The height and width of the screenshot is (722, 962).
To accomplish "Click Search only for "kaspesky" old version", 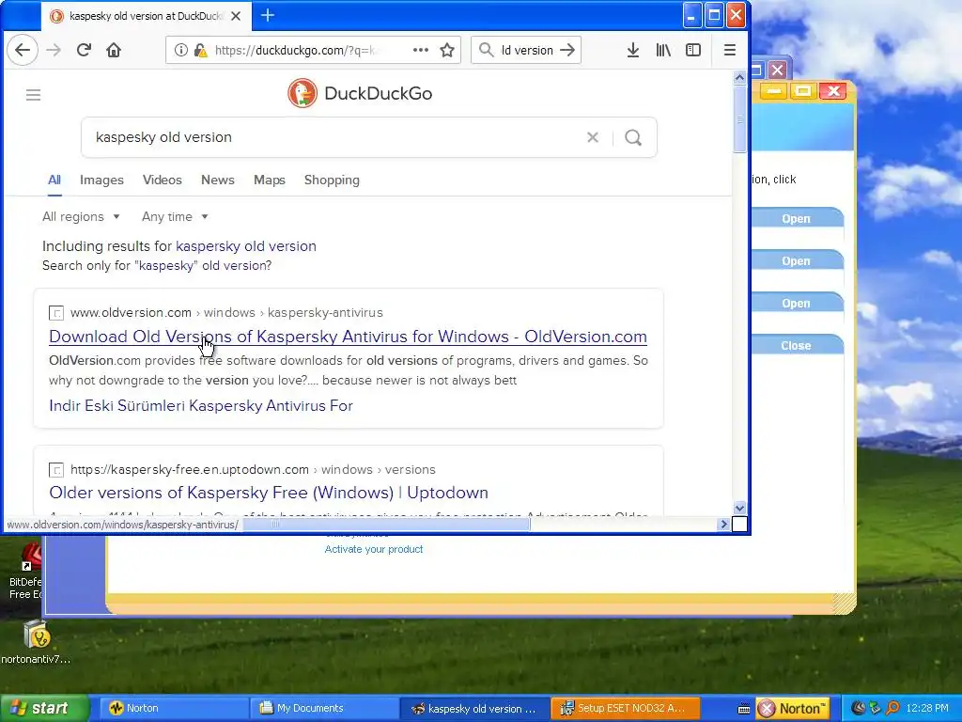I will pyautogui.click(x=157, y=266).
